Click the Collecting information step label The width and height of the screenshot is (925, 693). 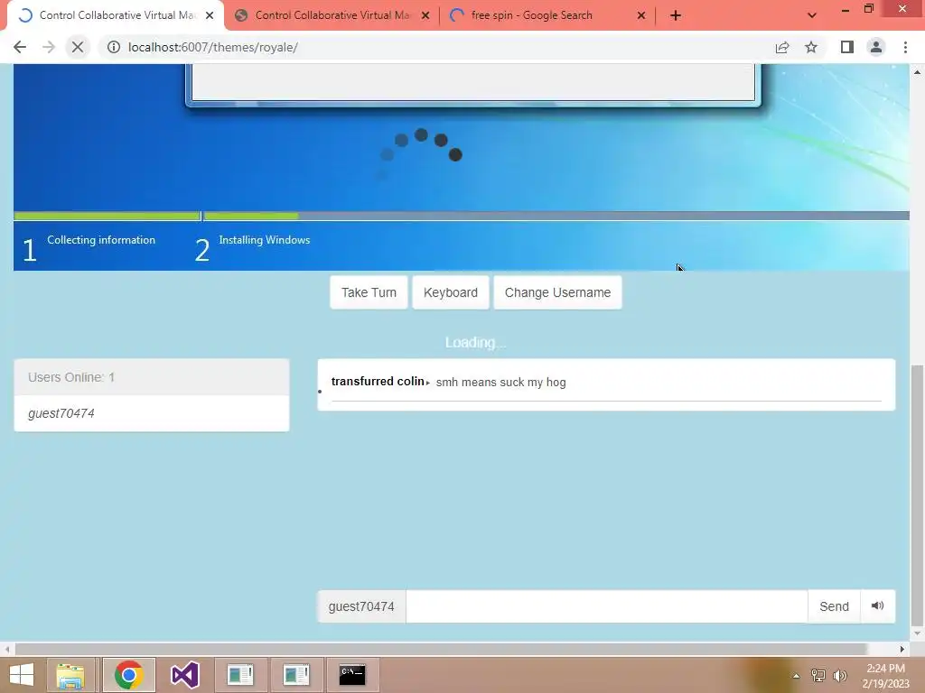point(101,240)
